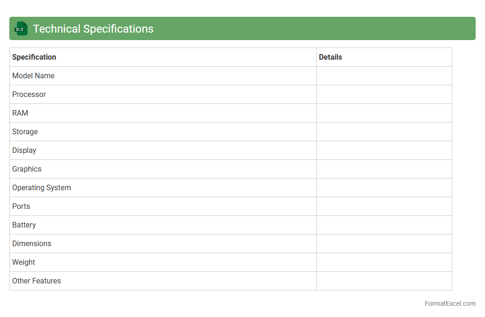This screenshot has width=485, height=317.
Task: Click the Graphics details cell
Action: coord(384,169)
